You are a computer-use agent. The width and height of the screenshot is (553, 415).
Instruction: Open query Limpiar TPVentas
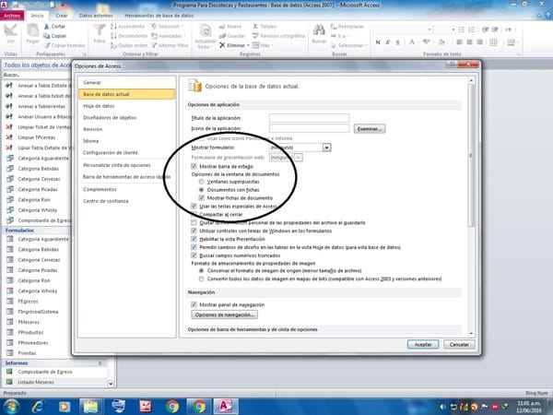37,137
